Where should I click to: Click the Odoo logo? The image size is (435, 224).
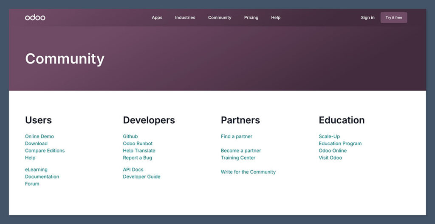point(35,17)
